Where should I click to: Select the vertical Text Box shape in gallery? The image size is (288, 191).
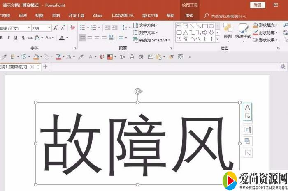pos(185,26)
